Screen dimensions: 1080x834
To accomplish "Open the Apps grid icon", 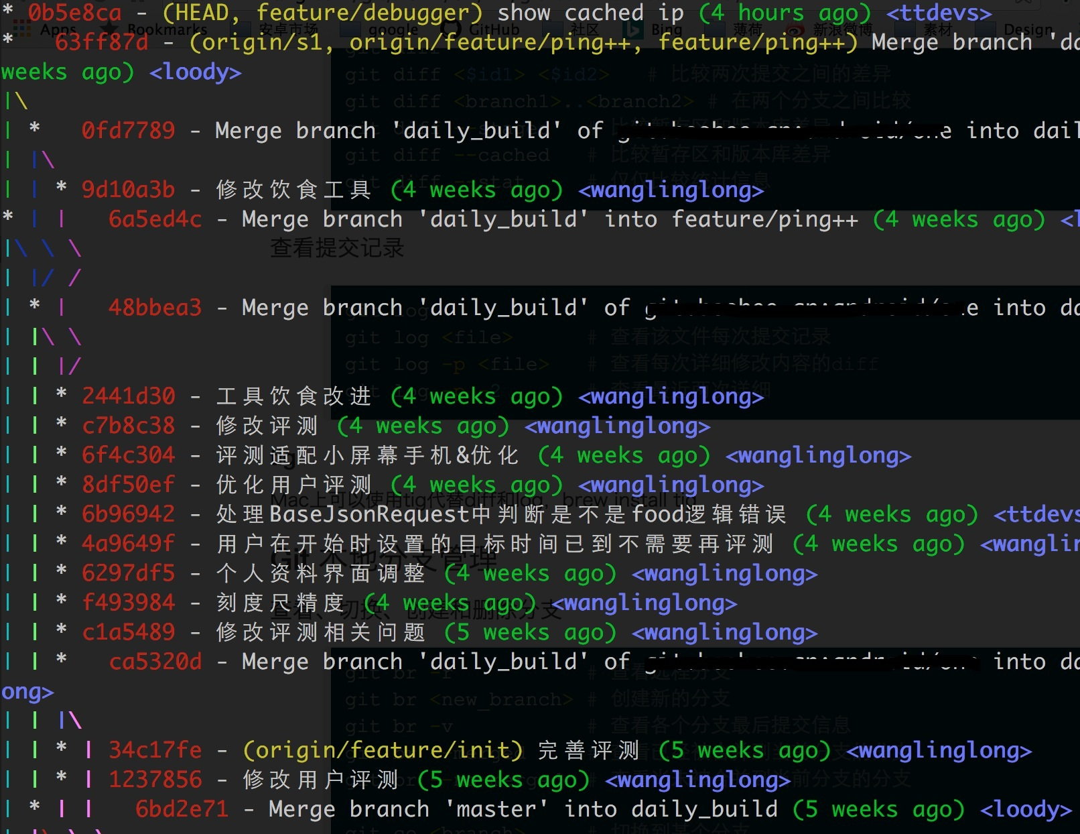I will tap(23, 29).
